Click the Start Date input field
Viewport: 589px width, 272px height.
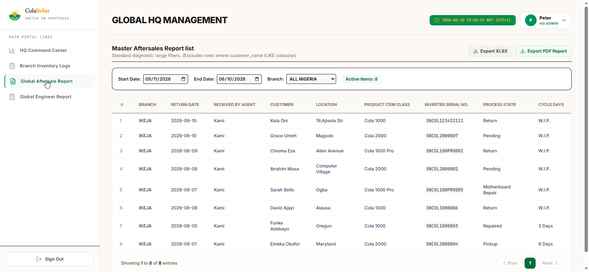tap(166, 79)
